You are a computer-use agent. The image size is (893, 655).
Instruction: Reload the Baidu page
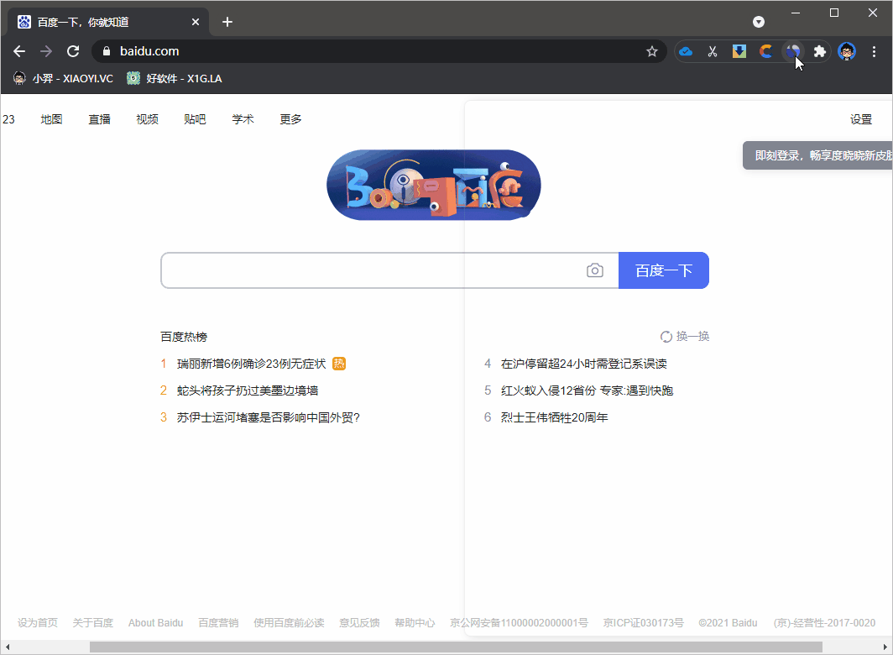73,51
